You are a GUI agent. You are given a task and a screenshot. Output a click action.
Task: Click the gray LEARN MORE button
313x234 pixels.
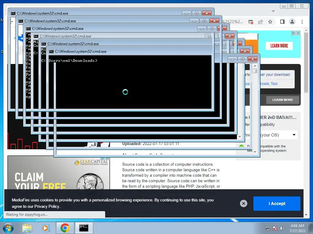pyautogui.click(x=283, y=100)
